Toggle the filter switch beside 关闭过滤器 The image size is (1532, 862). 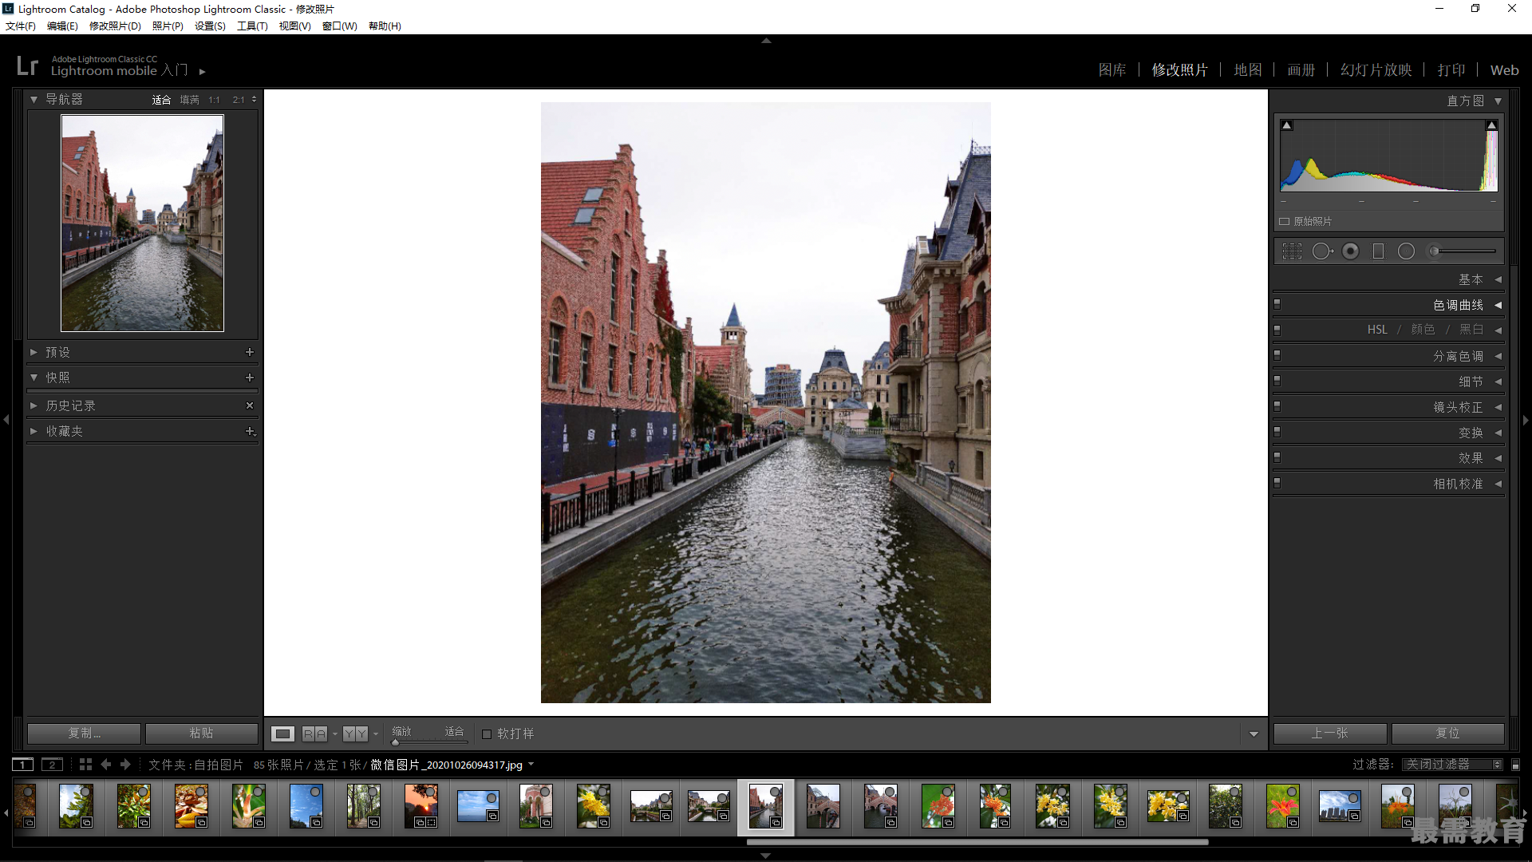1515,765
